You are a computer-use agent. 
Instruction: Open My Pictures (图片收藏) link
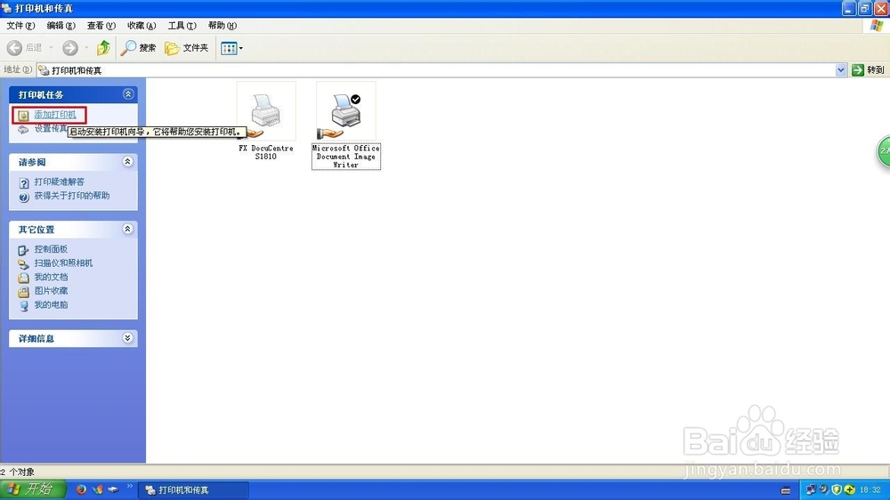pos(51,291)
